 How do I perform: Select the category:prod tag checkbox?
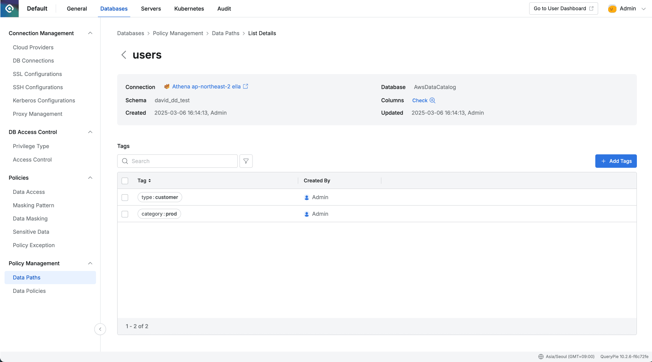click(125, 214)
